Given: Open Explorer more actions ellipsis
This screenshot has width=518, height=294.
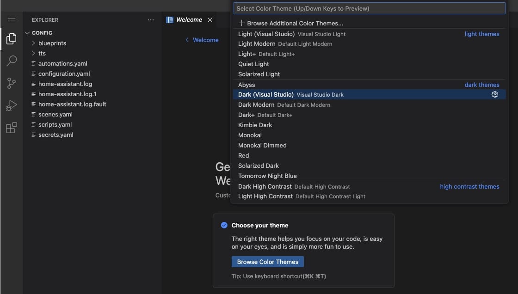Looking at the screenshot, I should click(151, 20).
